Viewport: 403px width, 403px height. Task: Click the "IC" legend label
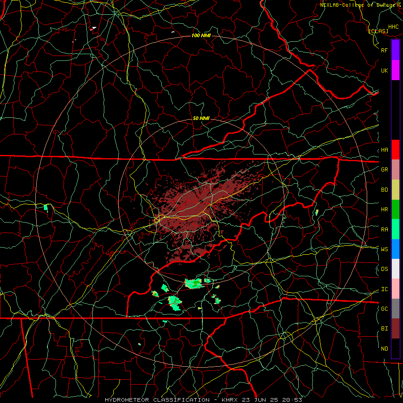[384, 289]
